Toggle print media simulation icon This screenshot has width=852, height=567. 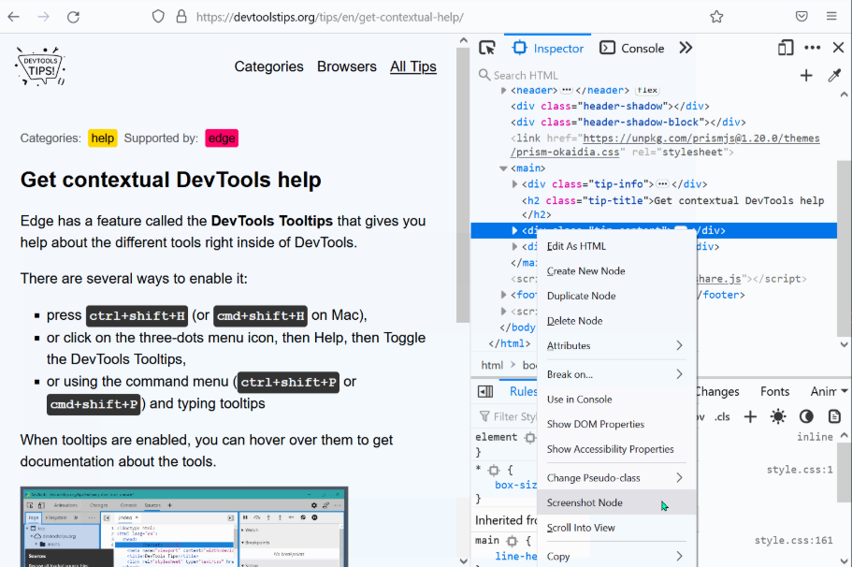pos(834,416)
